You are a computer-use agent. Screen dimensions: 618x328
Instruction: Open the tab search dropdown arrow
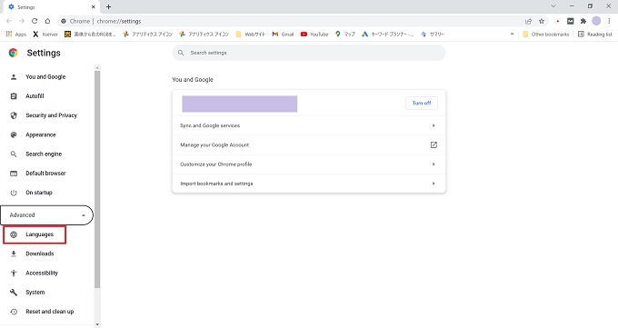point(553,6)
